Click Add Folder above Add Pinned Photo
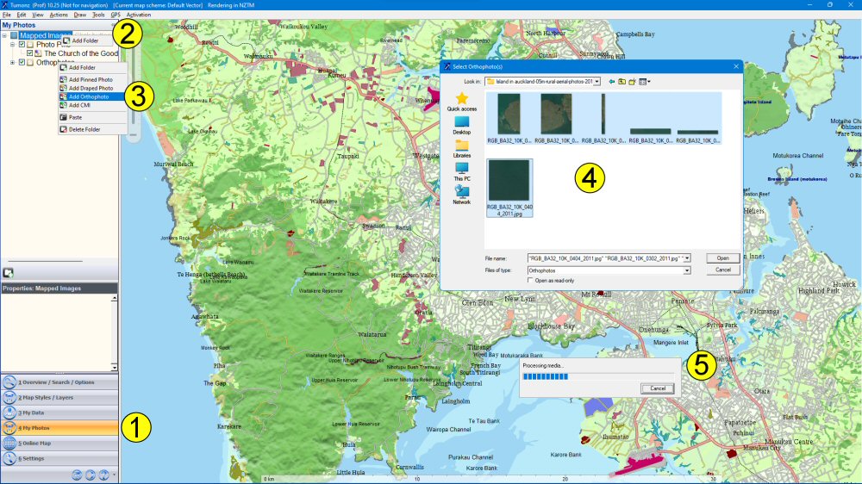862x484 pixels. [92, 67]
